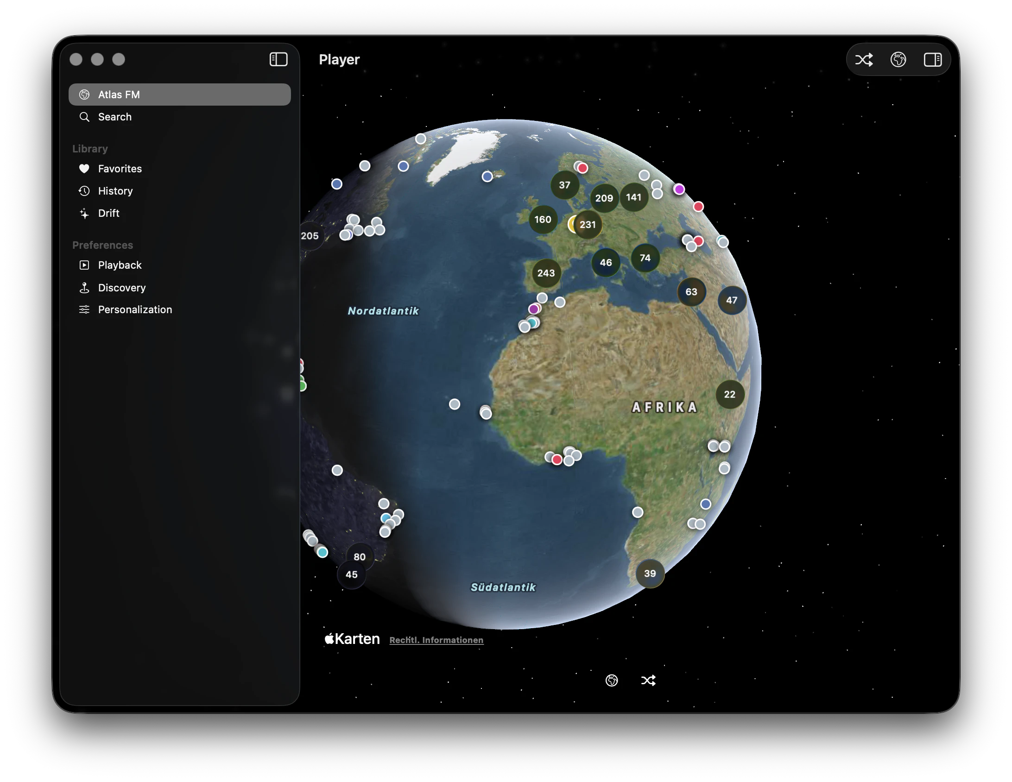
Task: Open History in the library
Action: click(x=180, y=191)
